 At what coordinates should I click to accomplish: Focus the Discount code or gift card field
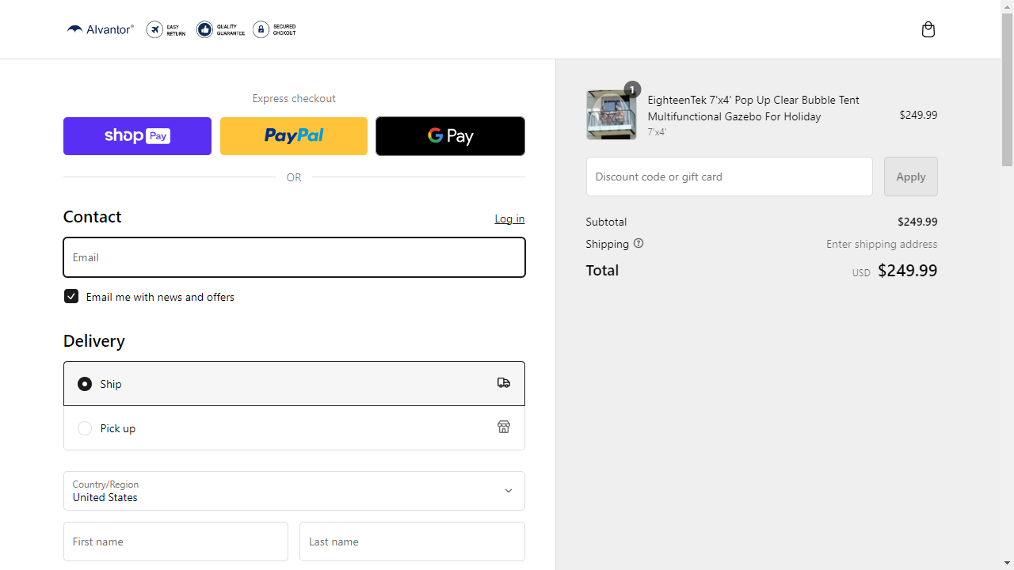tap(730, 177)
